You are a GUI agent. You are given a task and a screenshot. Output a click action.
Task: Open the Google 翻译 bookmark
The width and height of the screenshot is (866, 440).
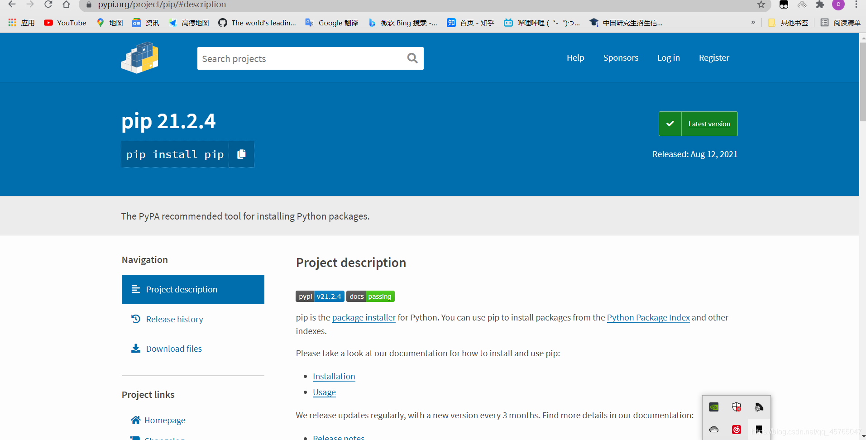pos(332,23)
